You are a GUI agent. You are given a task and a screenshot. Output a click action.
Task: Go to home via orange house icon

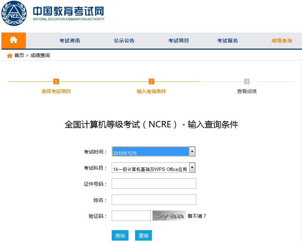coord(14,40)
